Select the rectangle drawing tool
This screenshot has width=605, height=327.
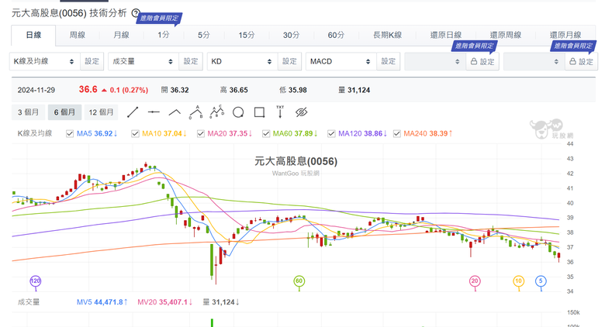pyautogui.click(x=259, y=112)
